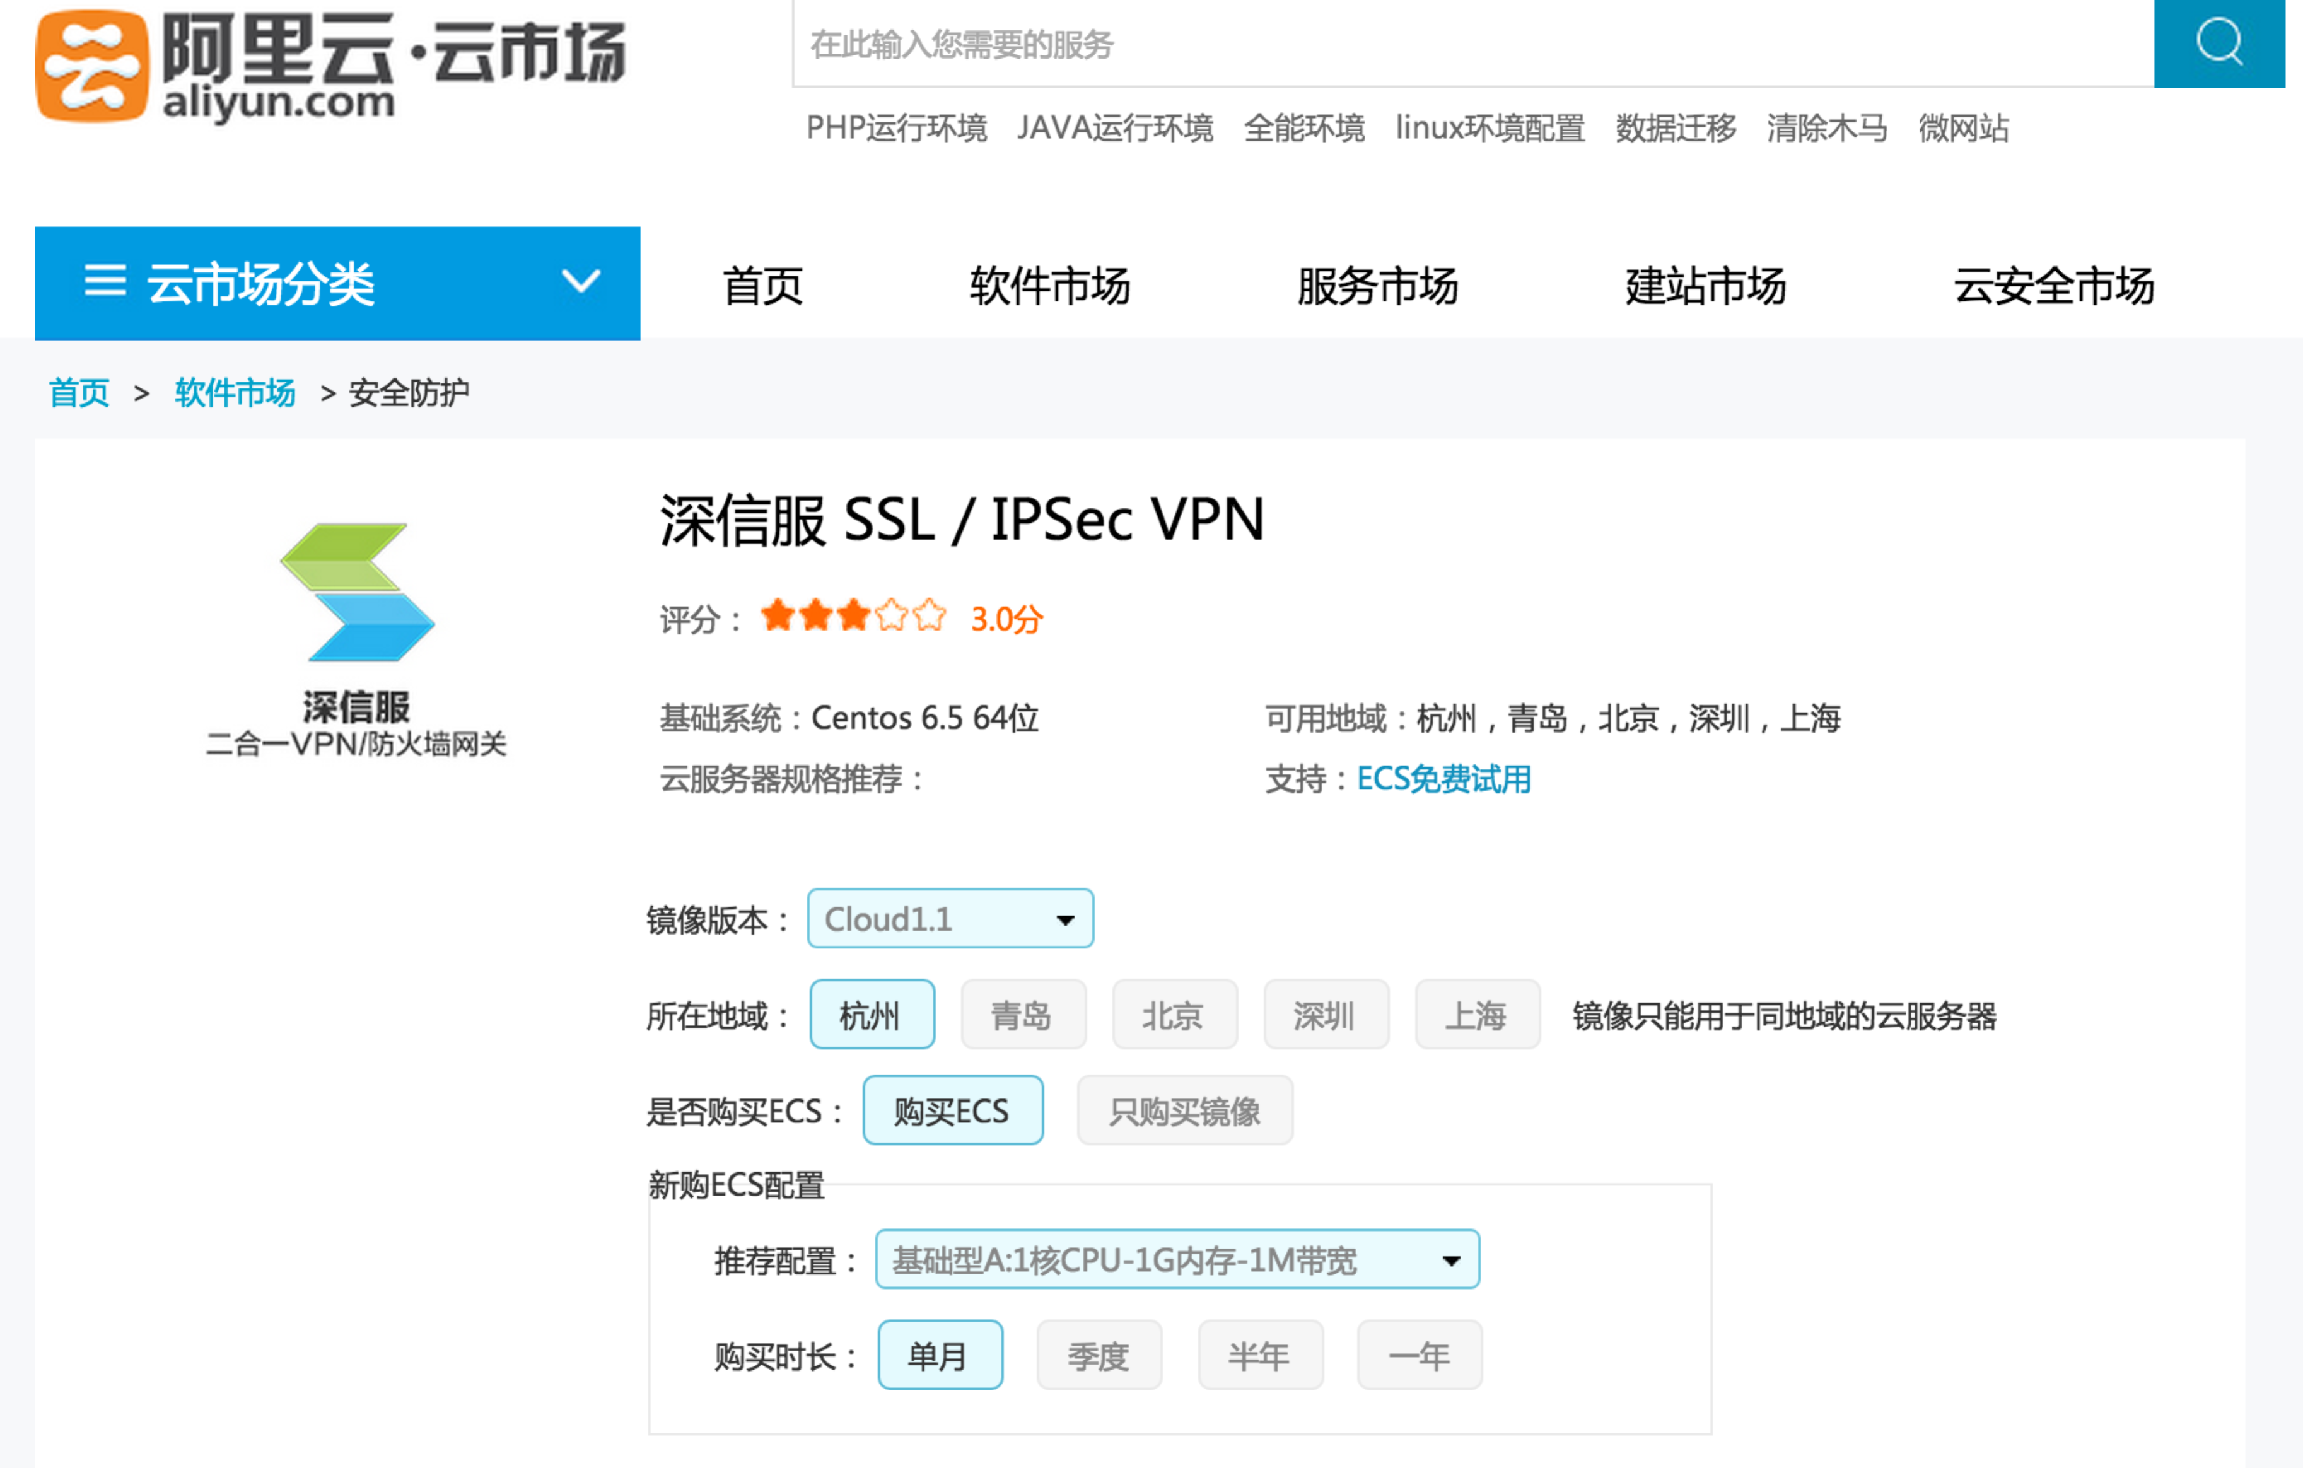Click the 3.0分 rating score
2303x1468 pixels.
click(x=1006, y=619)
